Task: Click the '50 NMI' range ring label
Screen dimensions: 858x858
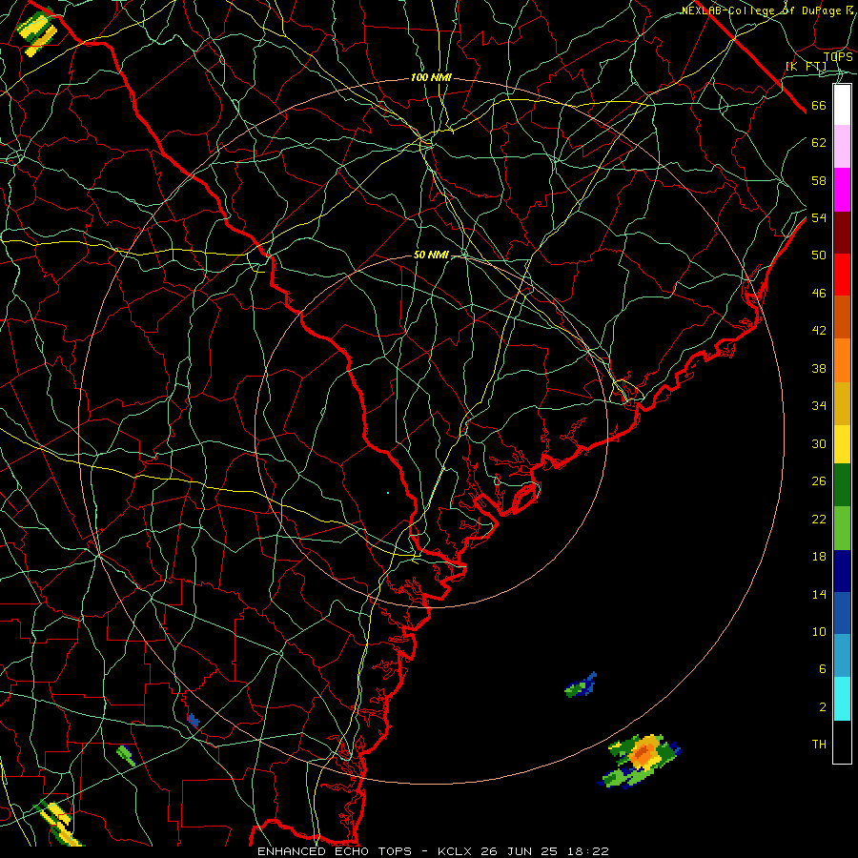Action: click(x=431, y=255)
